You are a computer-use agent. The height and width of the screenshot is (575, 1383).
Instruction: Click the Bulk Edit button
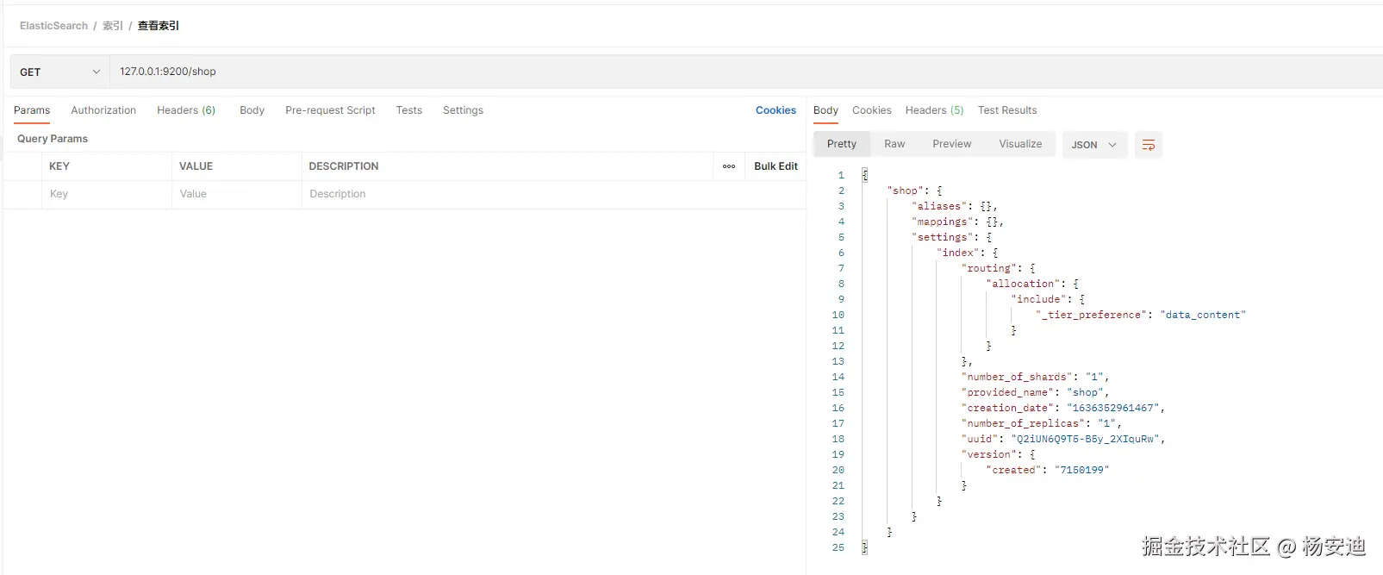tap(776, 166)
